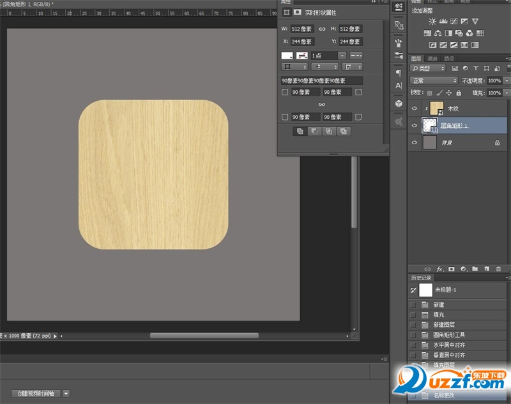
Task: Click the new group folder icon in Layers panel
Action: pyautogui.click(x=475, y=269)
